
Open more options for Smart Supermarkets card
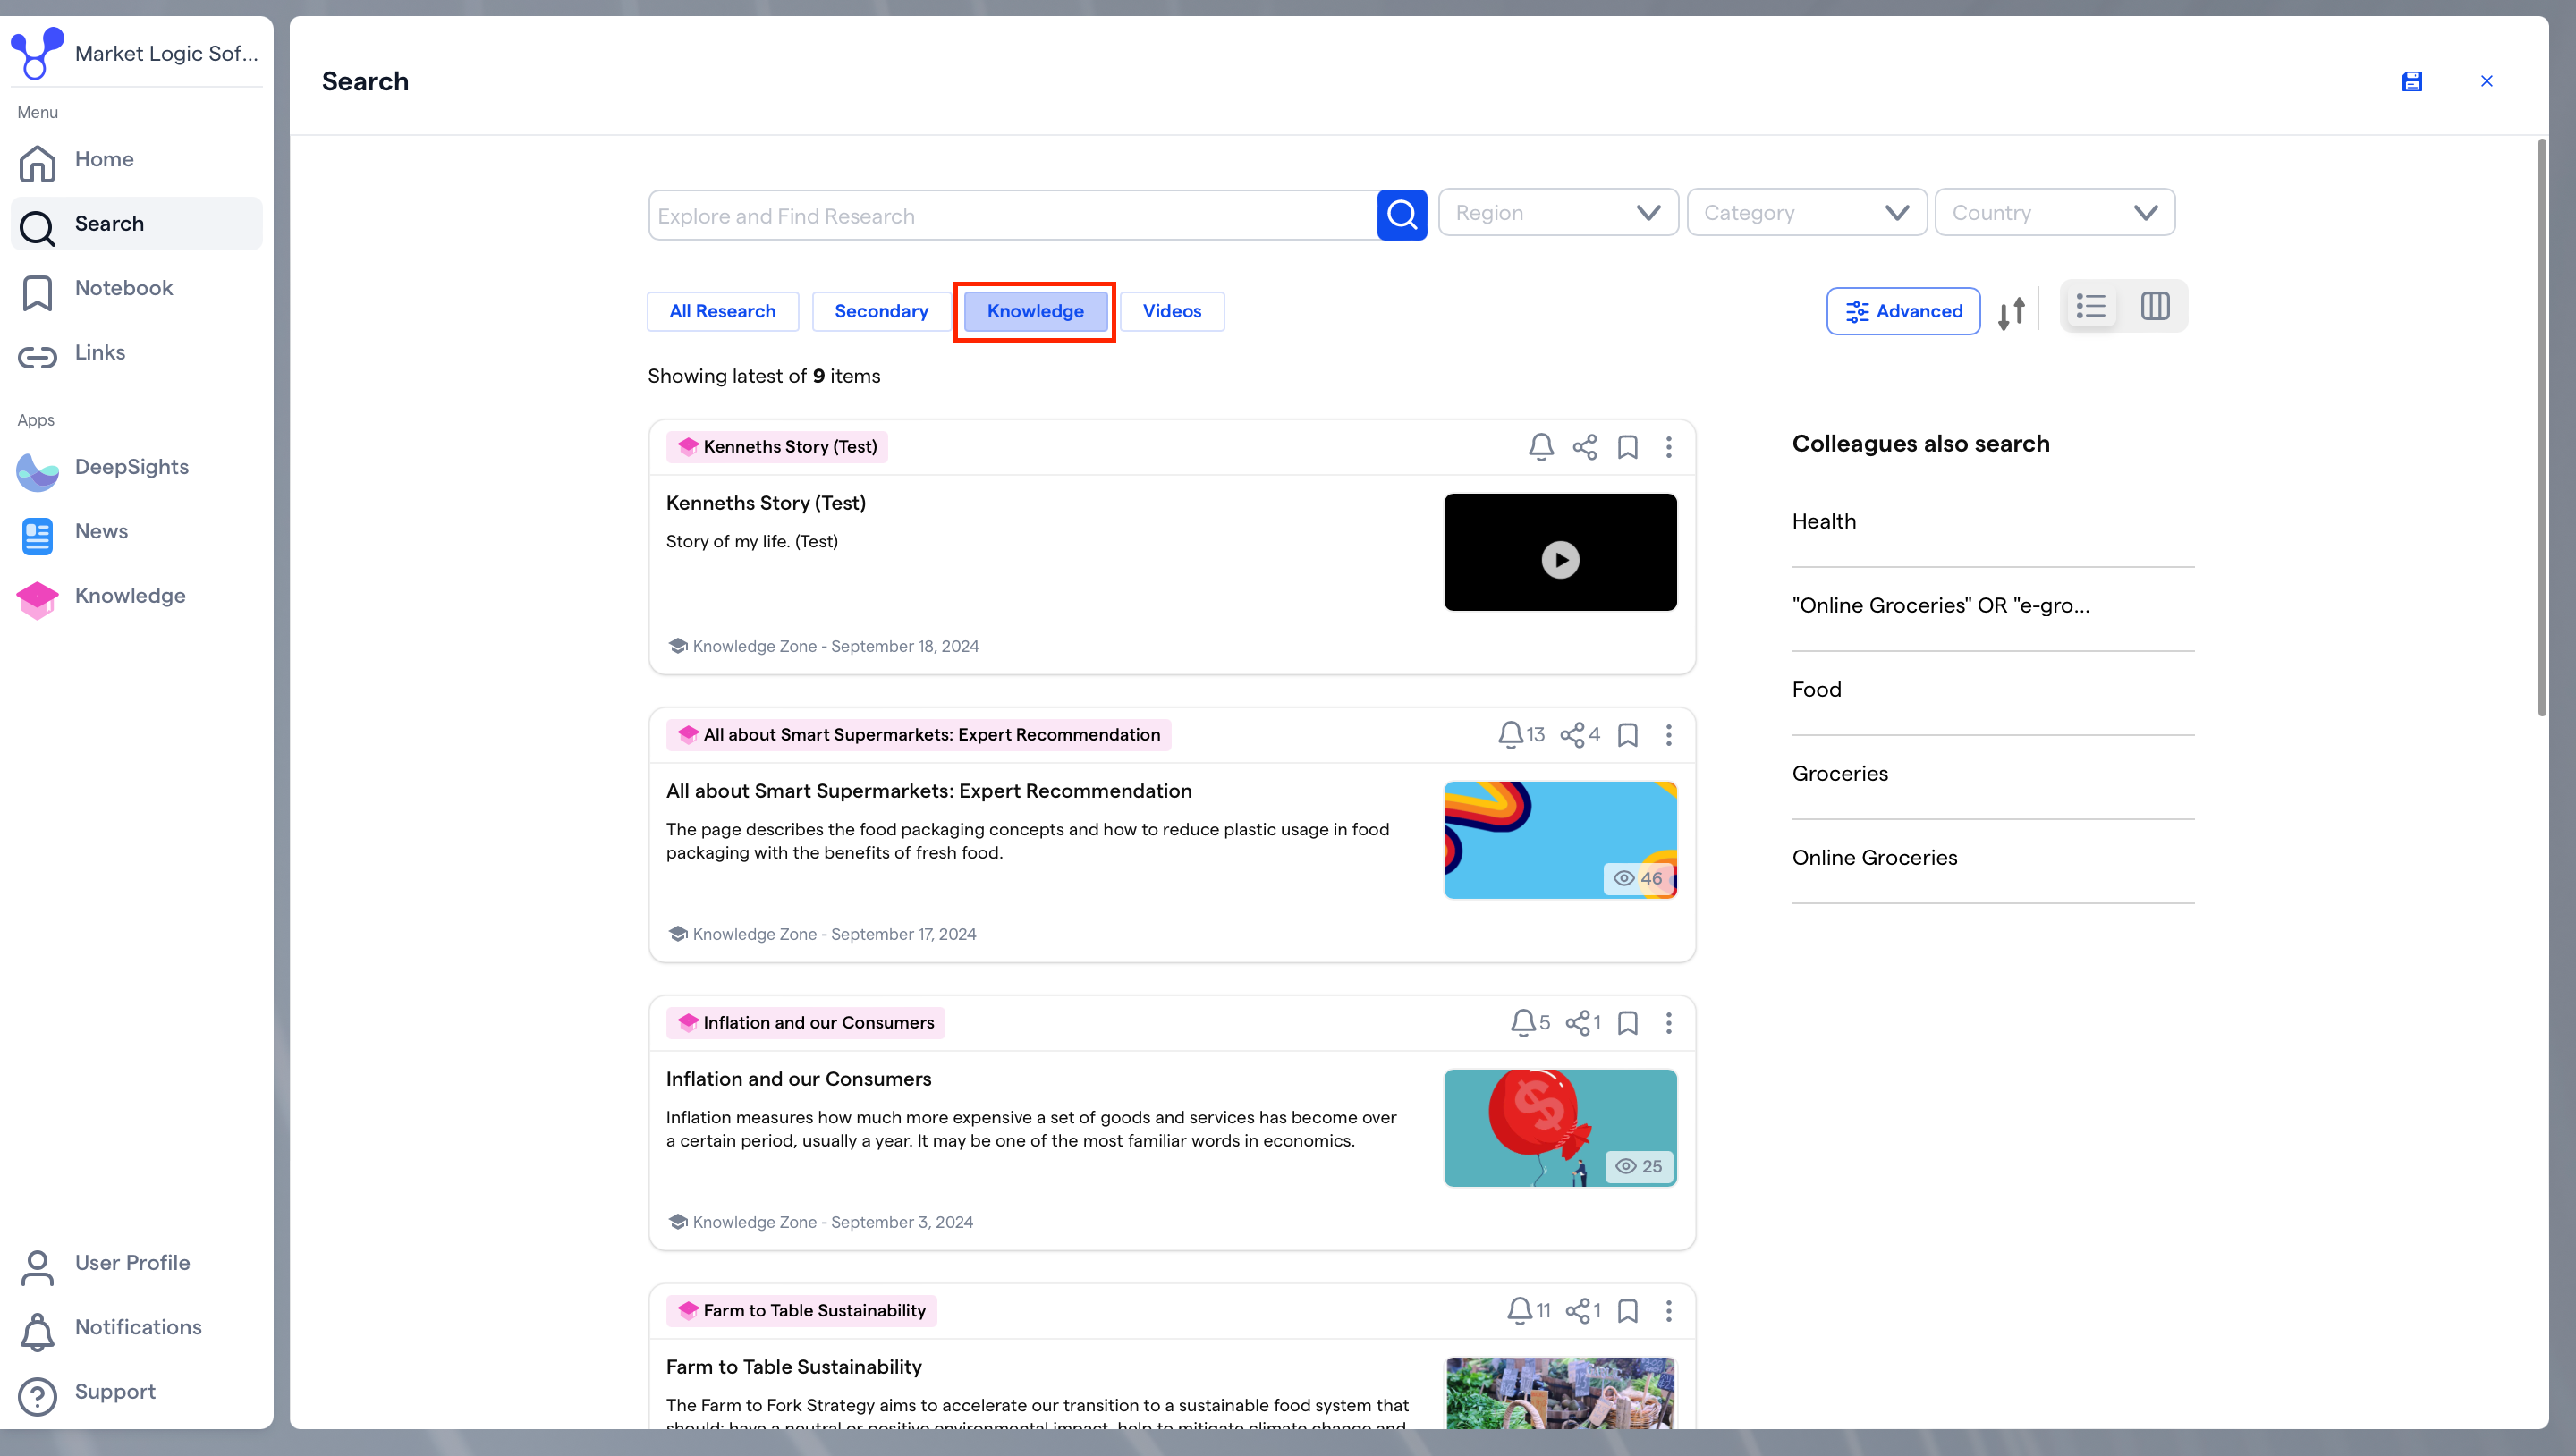click(1669, 735)
